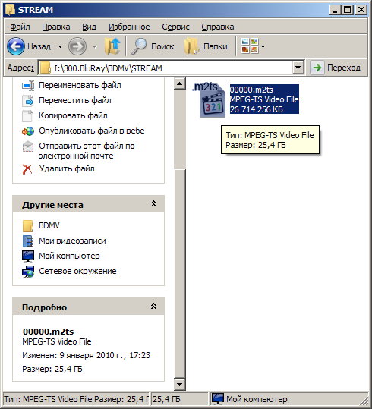
Task: Click the up-one-level folder icon
Action: coord(112,46)
